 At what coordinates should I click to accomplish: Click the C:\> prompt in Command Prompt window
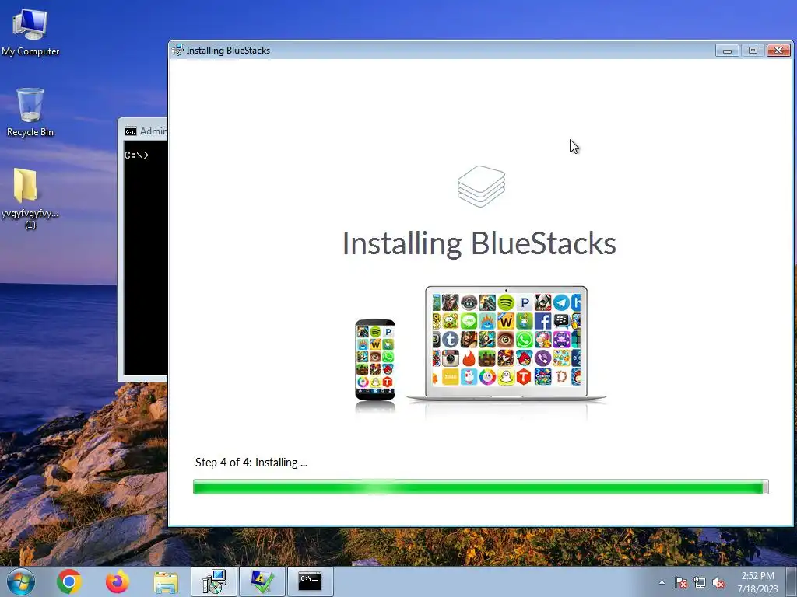[x=136, y=155]
